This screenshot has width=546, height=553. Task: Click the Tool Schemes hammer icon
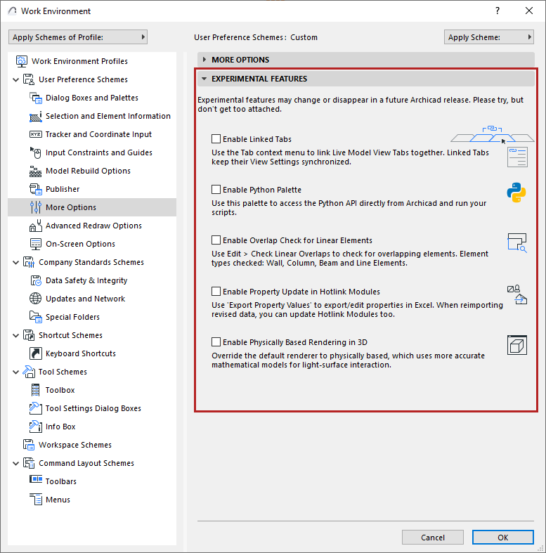pyautogui.click(x=29, y=372)
